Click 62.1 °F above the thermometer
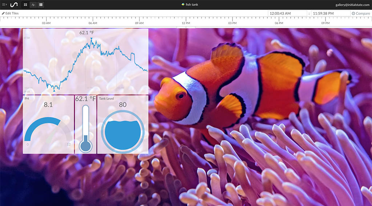 (x=86, y=99)
